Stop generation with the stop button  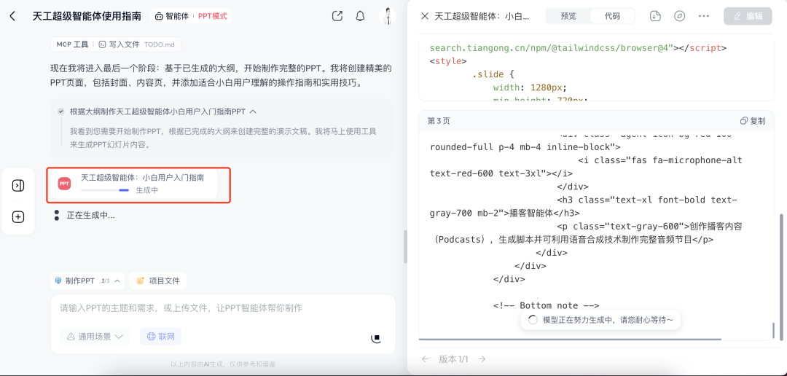(376, 338)
